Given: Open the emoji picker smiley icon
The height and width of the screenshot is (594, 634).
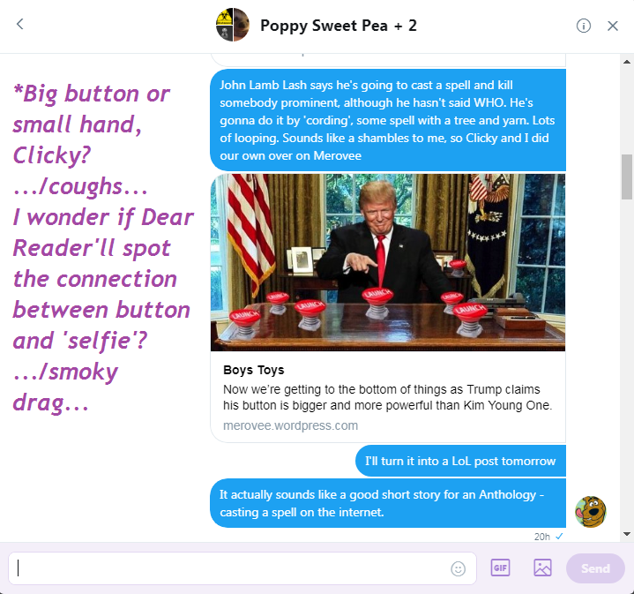Looking at the screenshot, I should click(x=459, y=568).
